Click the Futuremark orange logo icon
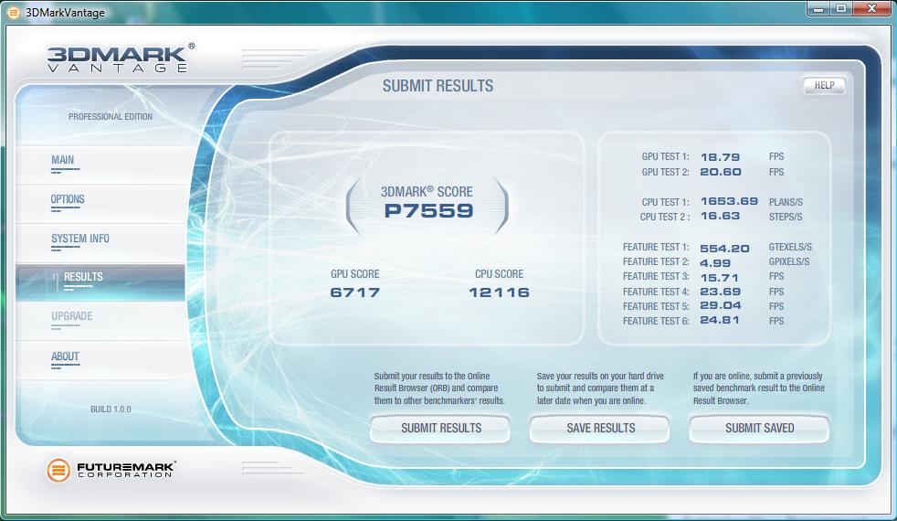 (58, 471)
